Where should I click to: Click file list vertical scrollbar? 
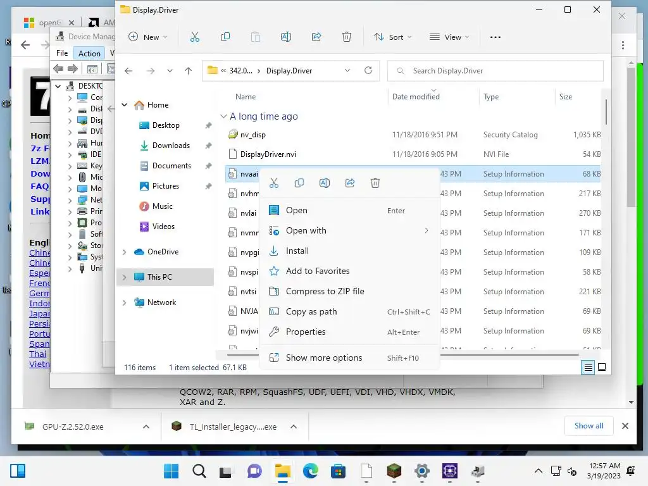[x=606, y=111]
